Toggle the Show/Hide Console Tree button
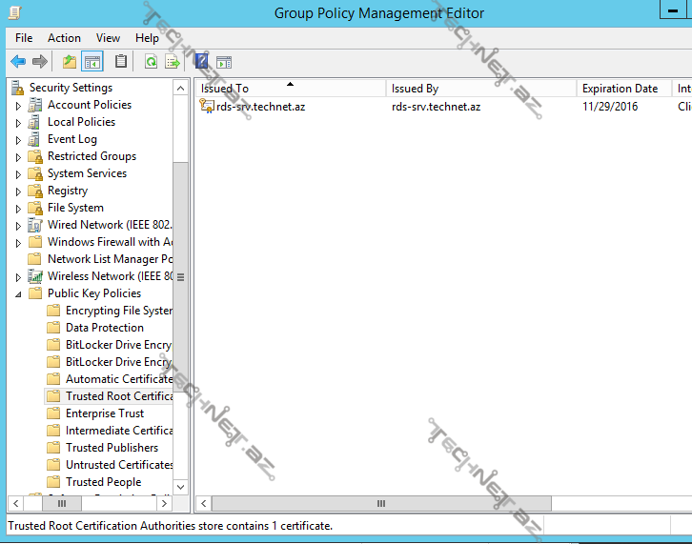This screenshot has height=544, width=692. (x=92, y=62)
